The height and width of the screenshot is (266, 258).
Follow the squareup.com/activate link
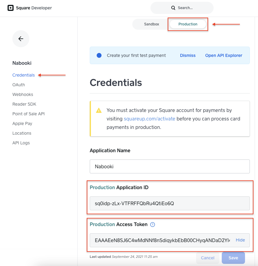[x=150, y=119]
